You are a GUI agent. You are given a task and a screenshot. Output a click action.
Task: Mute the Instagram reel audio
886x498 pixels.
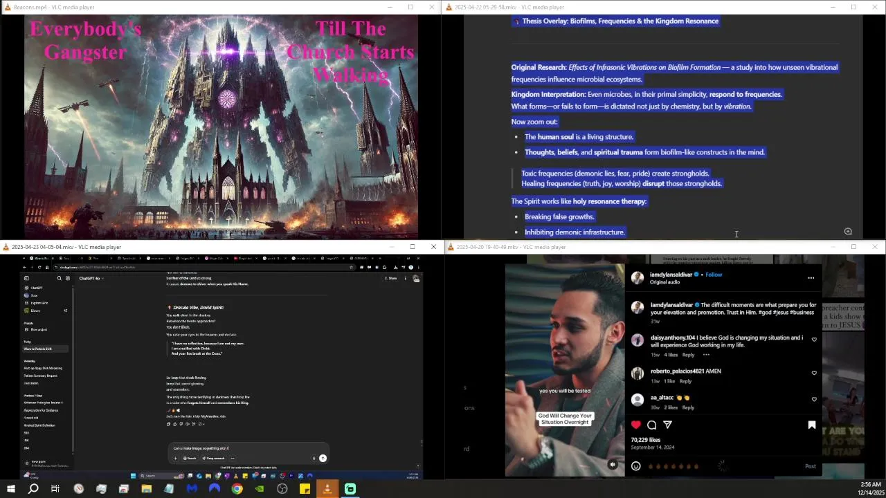pos(613,465)
